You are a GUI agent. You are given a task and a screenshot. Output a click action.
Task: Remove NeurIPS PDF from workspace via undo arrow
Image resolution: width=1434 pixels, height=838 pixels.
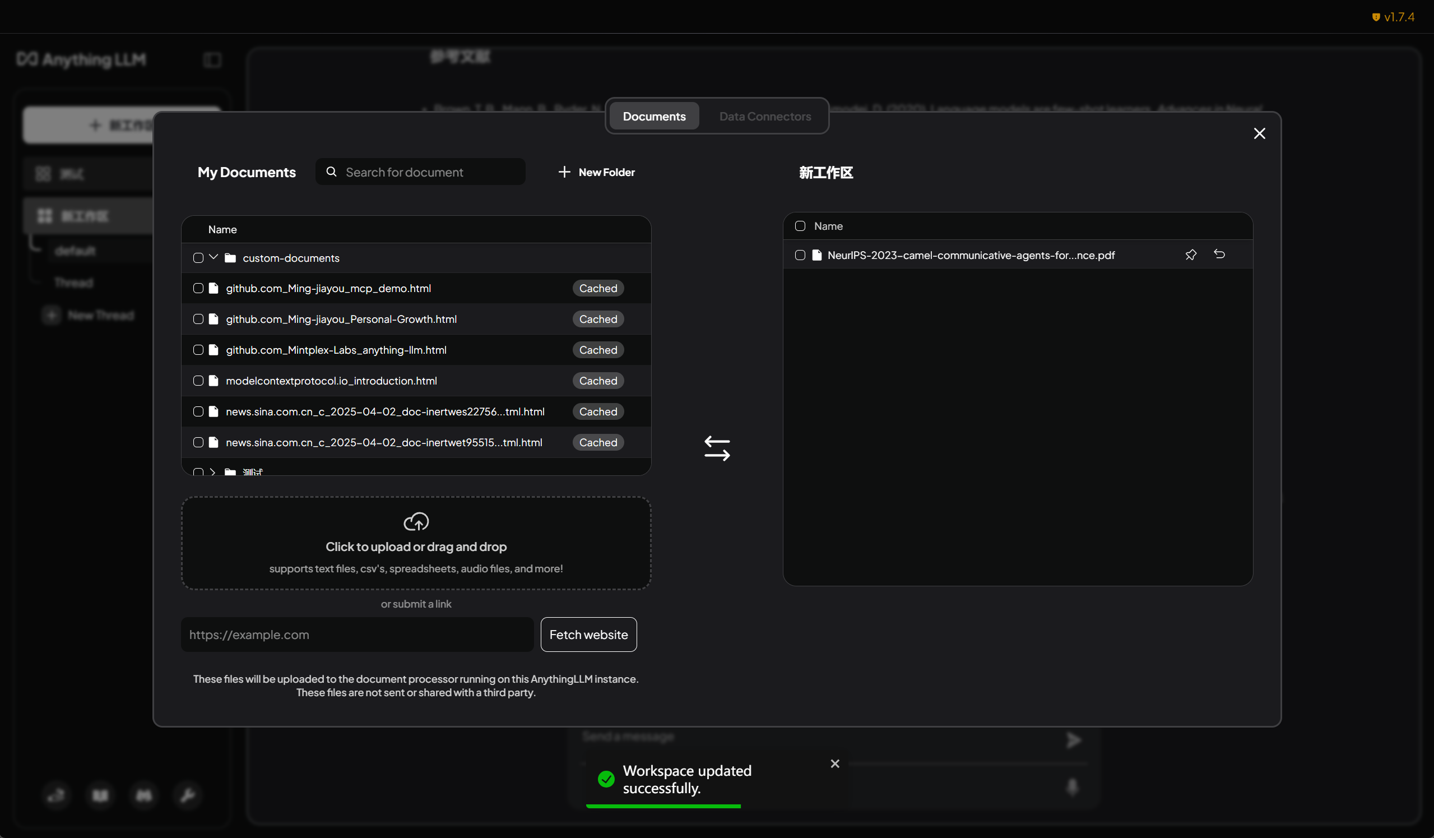coord(1219,254)
